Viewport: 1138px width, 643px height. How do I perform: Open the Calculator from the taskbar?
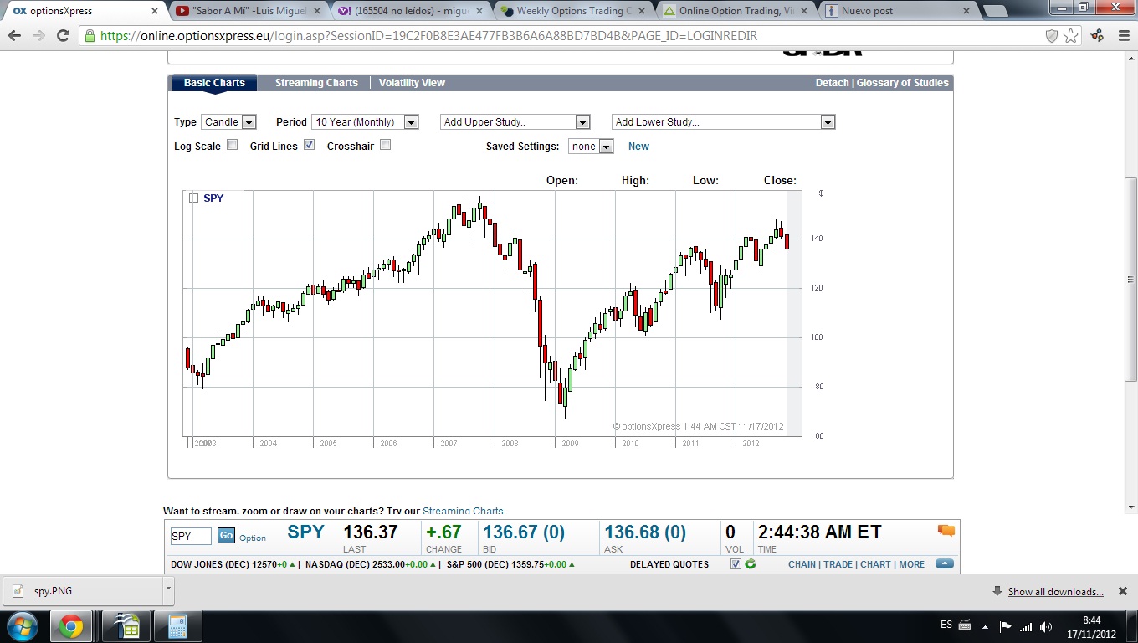[x=177, y=626]
